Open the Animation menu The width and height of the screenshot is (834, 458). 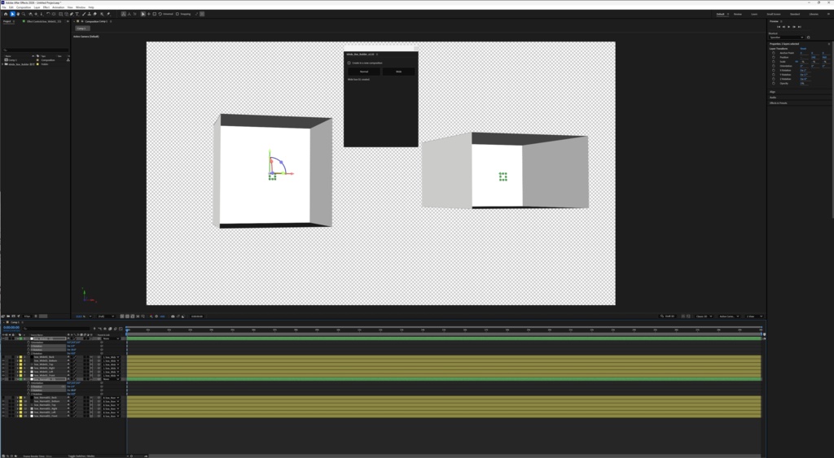[x=58, y=7]
